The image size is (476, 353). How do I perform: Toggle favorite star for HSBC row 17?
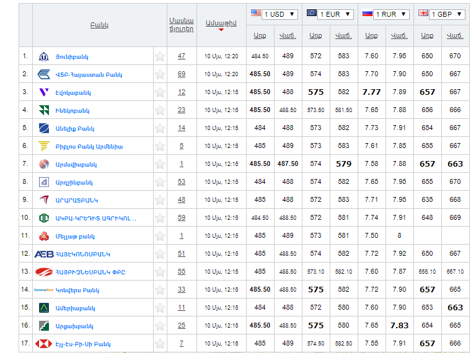click(x=160, y=344)
